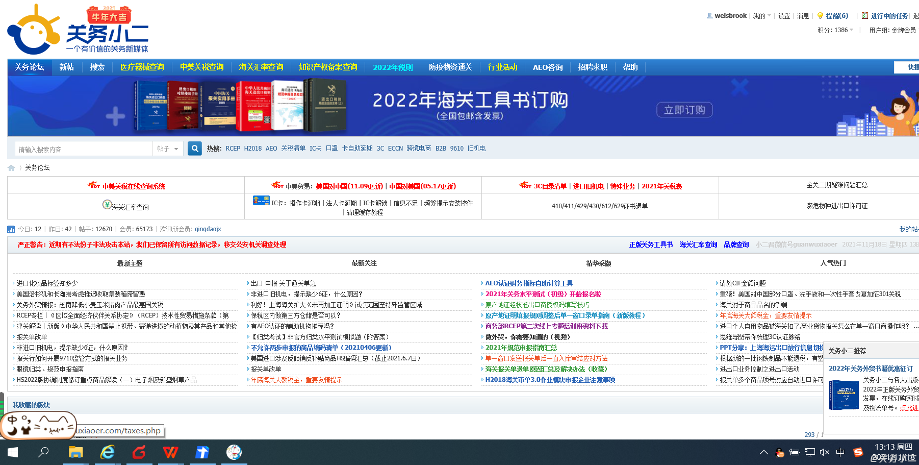
Task: Open WPS Office from the taskbar
Action: click(170, 452)
